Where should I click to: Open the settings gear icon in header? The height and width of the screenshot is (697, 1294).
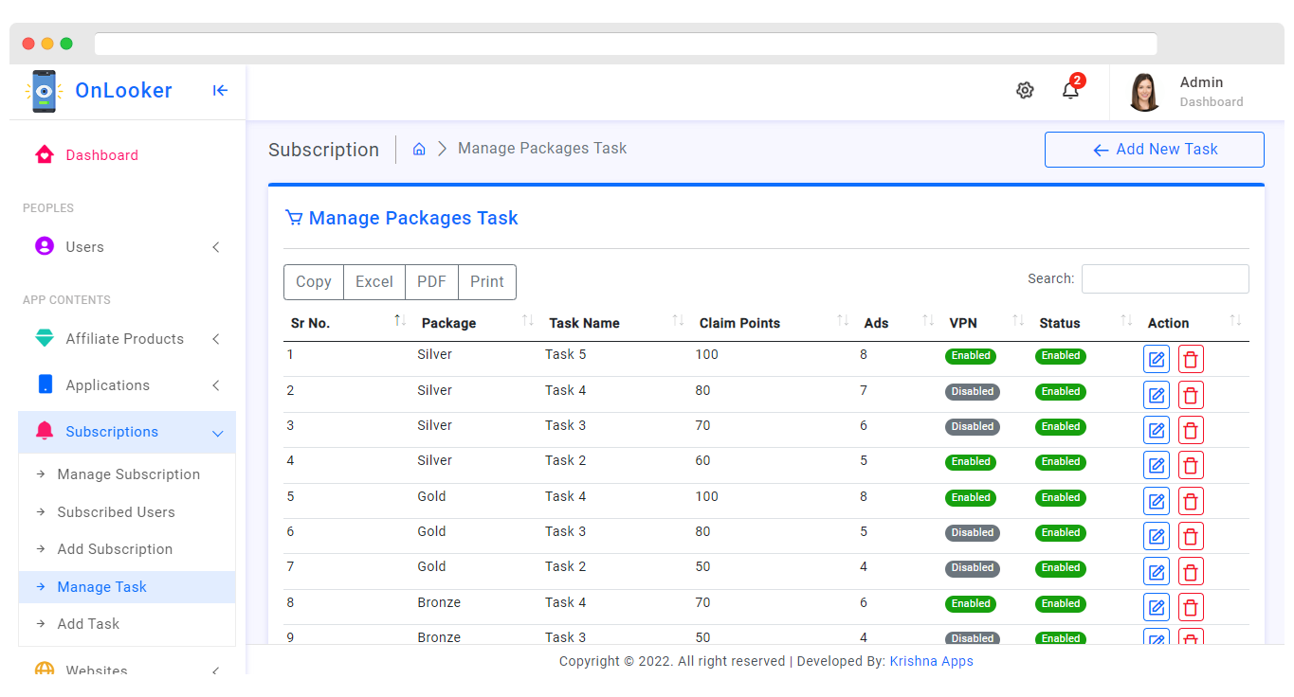point(1025,91)
